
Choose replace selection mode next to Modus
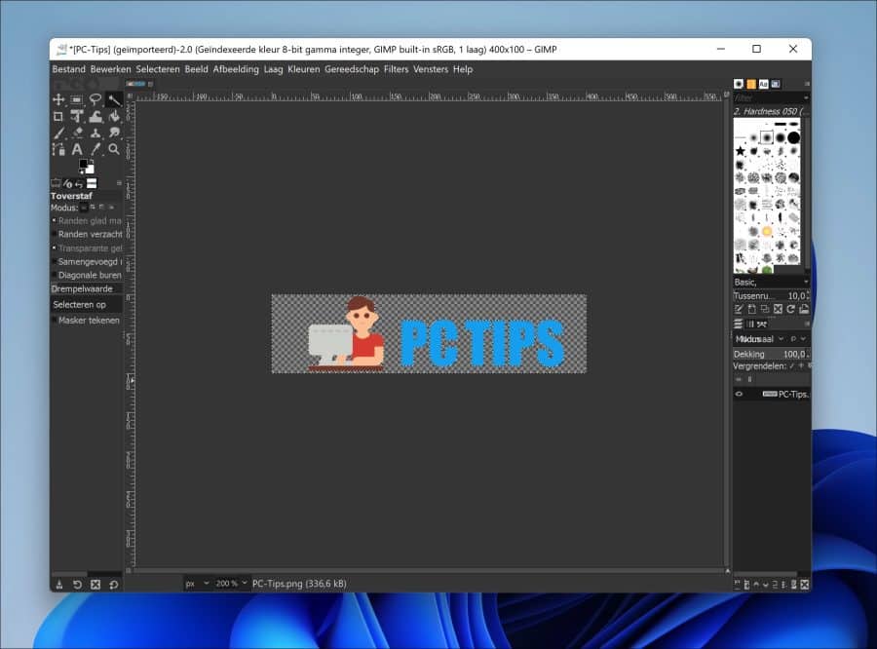[84, 208]
